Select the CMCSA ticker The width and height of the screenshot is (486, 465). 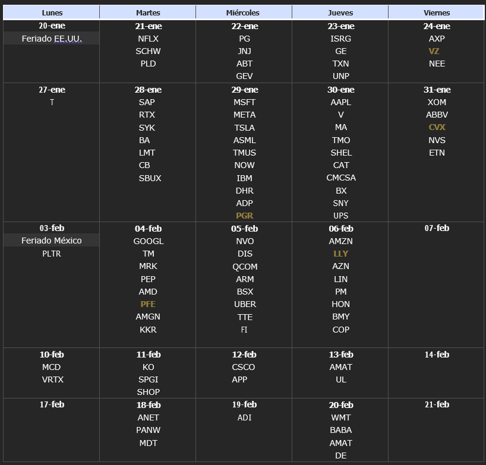pyautogui.click(x=341, y=178)
